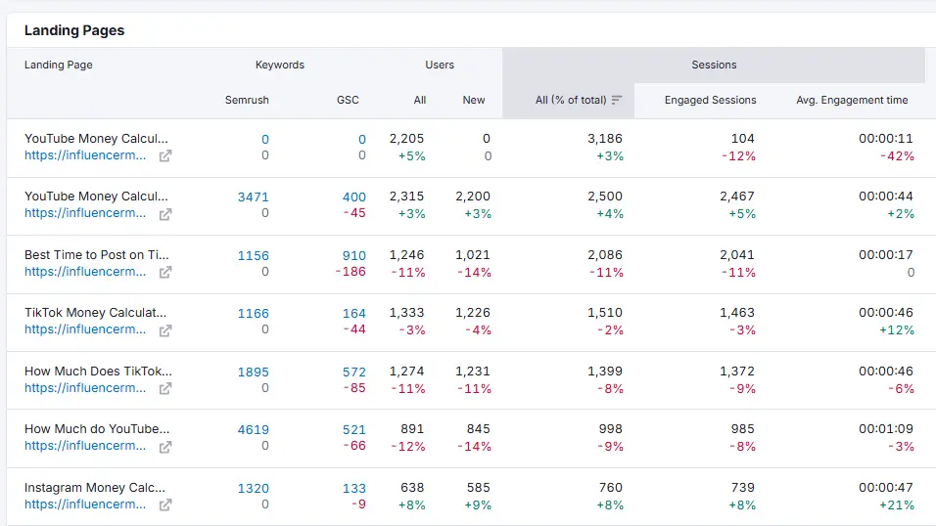This screenshot has width=936, height=526.
Task: Click the Semrush column header
Action: point(246,100)
